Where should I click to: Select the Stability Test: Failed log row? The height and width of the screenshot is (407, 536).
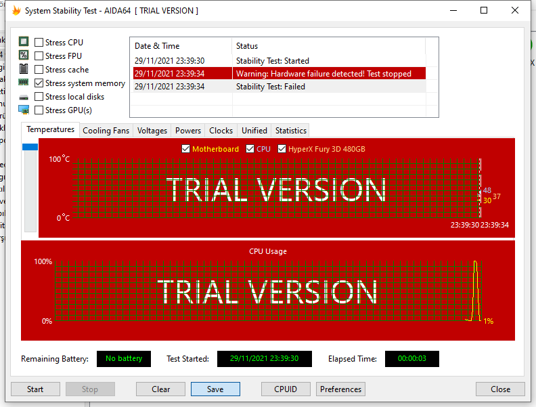[280, 87]
